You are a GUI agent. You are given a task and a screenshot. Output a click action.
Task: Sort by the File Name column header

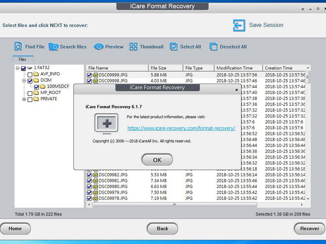[x=117, y=68]
